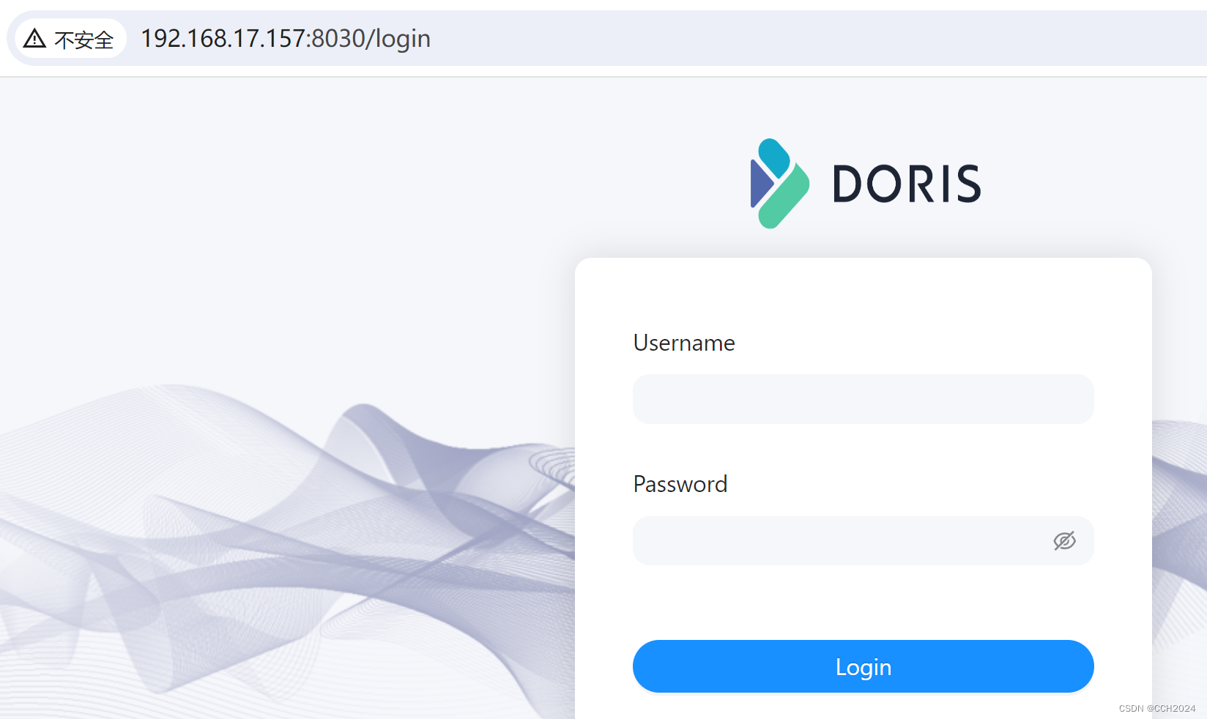Click the Username label text
This screenshot has width=1207, height=719.
click(x=684, y=343)
